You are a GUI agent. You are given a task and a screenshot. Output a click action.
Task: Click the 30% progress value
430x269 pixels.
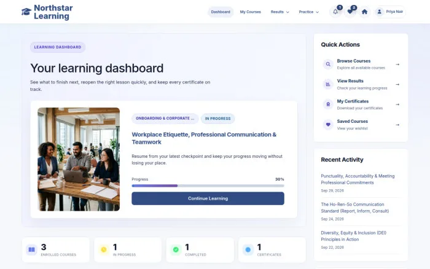tap(279, 179)
